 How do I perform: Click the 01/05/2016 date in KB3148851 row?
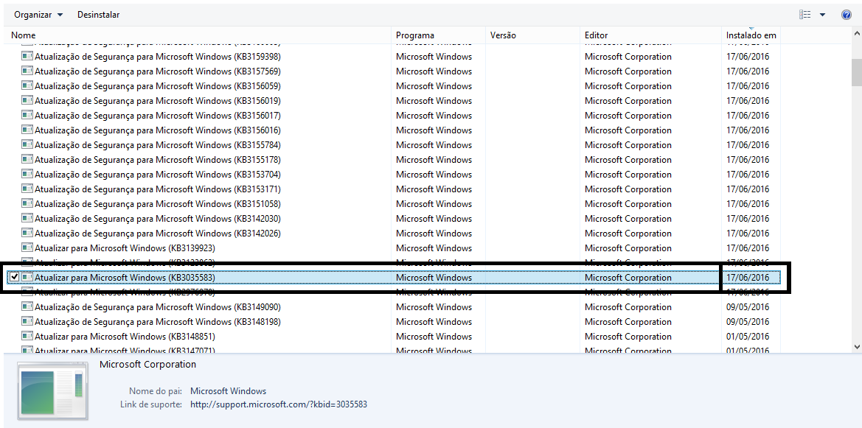click(x=748, y=337)
